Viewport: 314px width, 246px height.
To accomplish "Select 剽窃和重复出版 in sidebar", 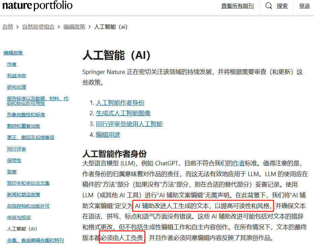I will pos(24,126).
